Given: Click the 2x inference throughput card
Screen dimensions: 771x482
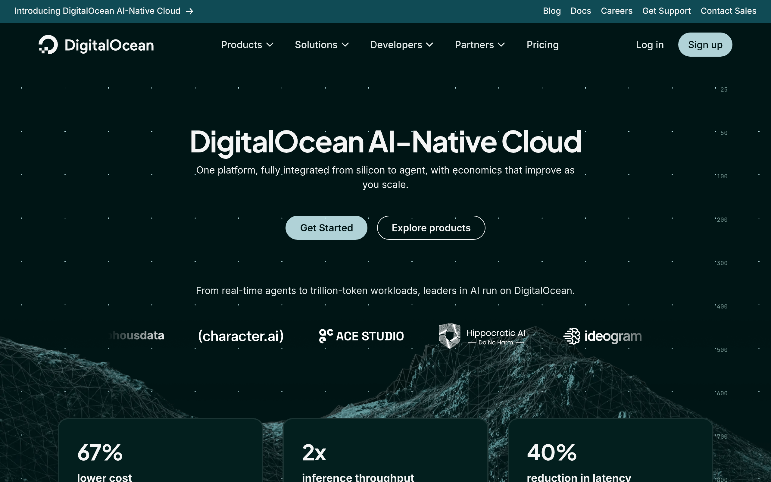Looking at the screenshot, I should [x=385, y=450].
